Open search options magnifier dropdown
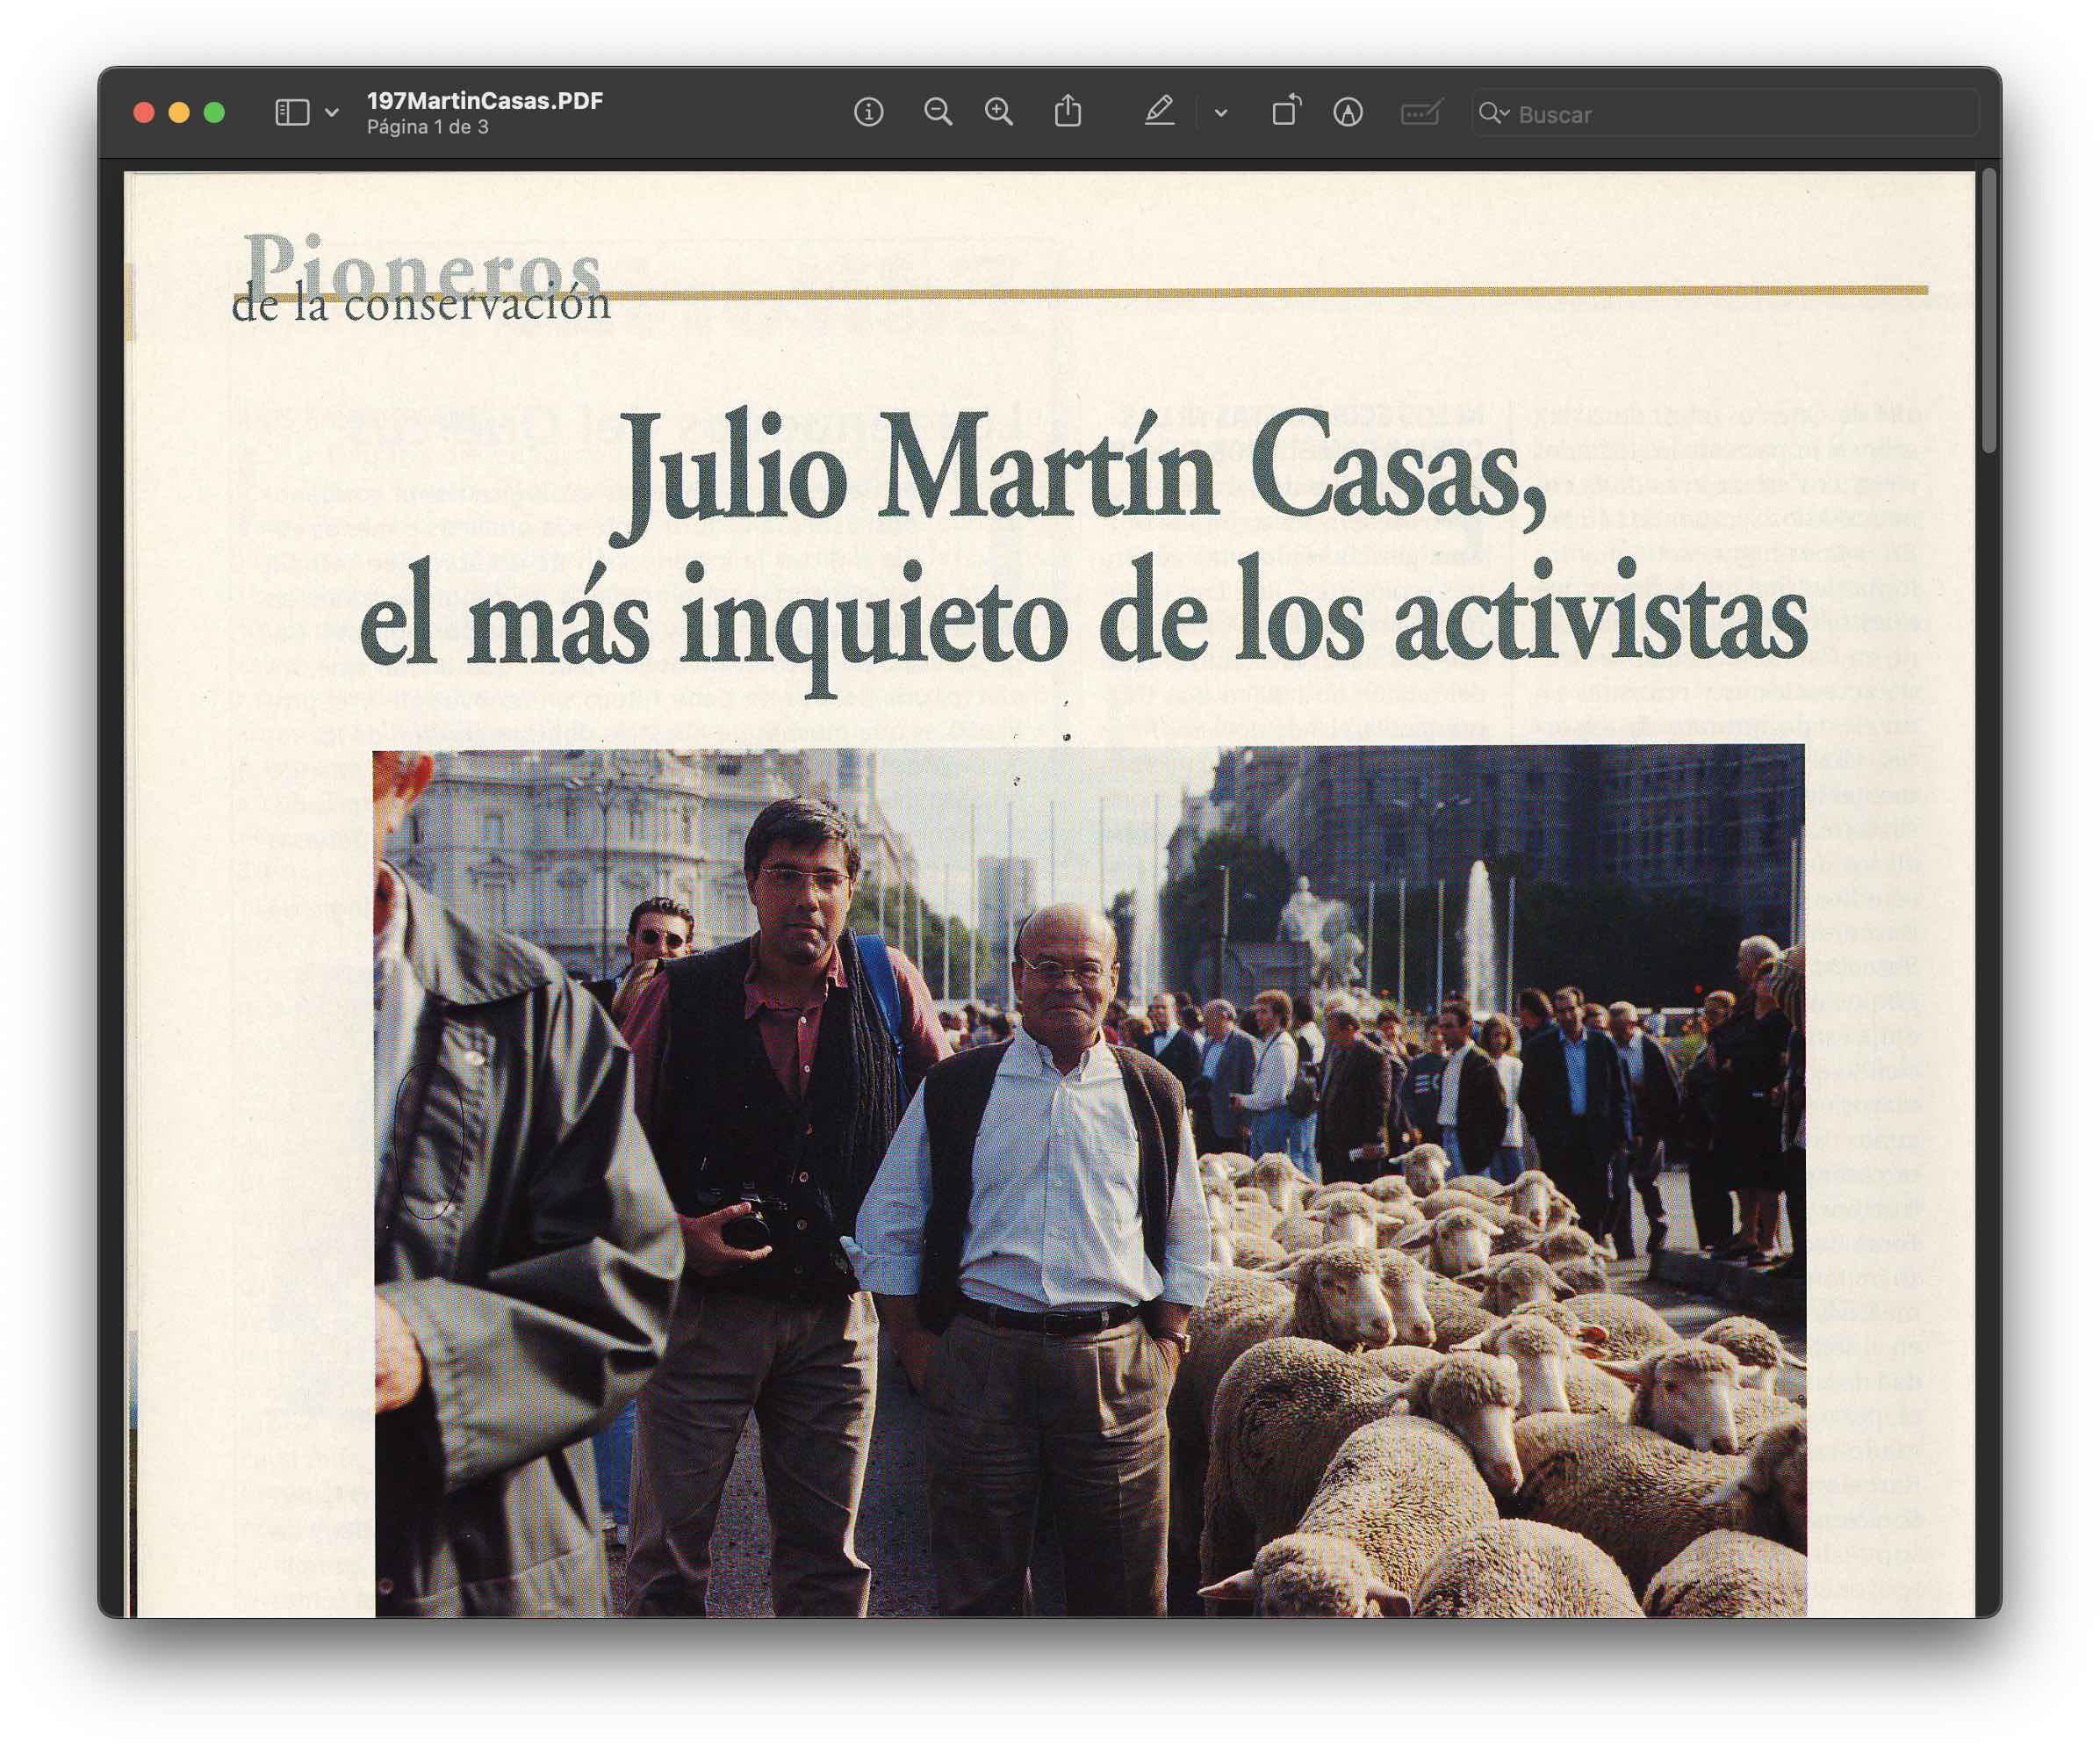2100x1748 pixels. [x=1494, y=113]
